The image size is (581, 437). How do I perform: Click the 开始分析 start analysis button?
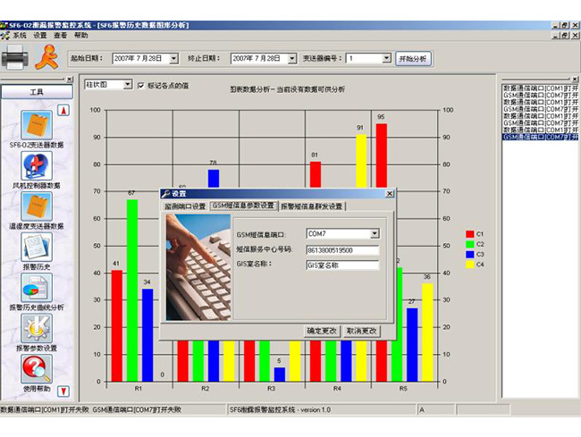coord(413,58)
